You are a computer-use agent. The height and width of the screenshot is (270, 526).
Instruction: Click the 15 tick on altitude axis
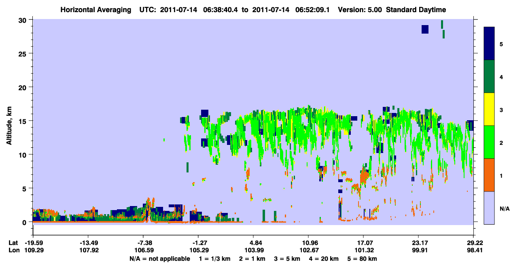[24, 121]
